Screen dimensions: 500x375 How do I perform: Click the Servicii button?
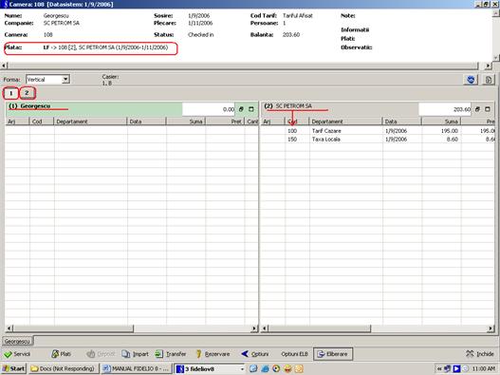(x=17, y=354)
